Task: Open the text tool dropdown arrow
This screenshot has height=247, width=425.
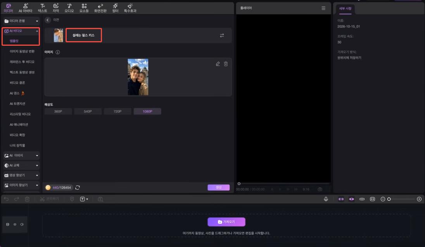Action: [87, 199]
